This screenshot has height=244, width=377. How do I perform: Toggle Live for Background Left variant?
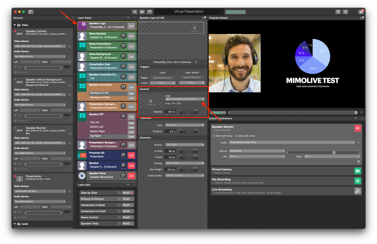coord(131,94)
